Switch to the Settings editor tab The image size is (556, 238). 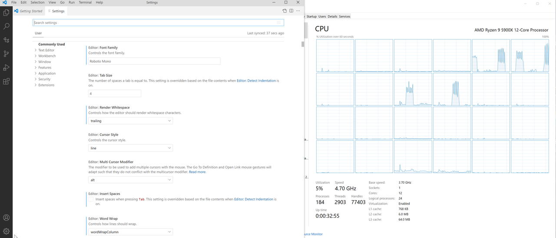(56, 11)
